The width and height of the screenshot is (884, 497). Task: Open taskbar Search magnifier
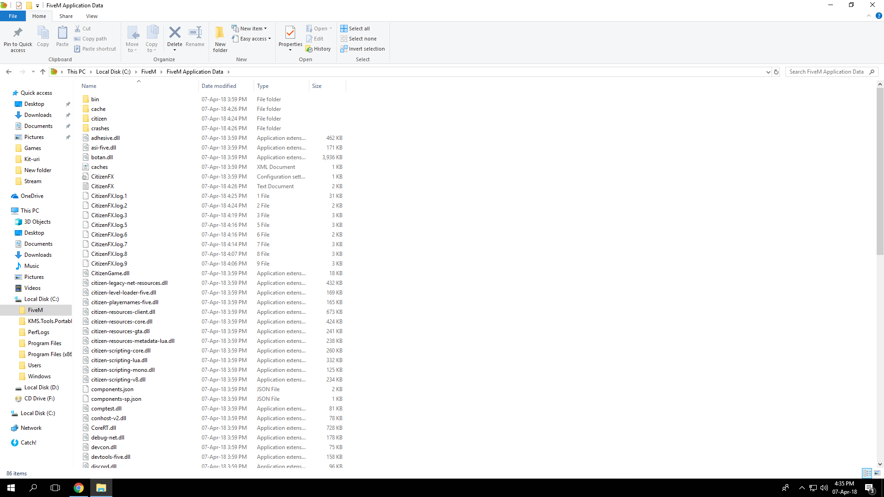click(x=33, y=488)
